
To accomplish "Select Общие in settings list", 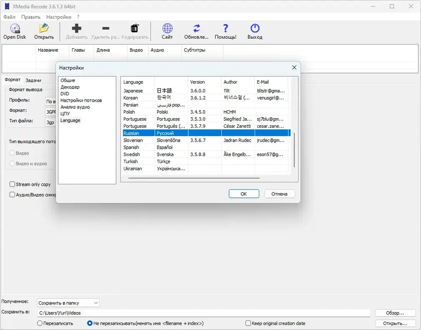I will [68, 80].
